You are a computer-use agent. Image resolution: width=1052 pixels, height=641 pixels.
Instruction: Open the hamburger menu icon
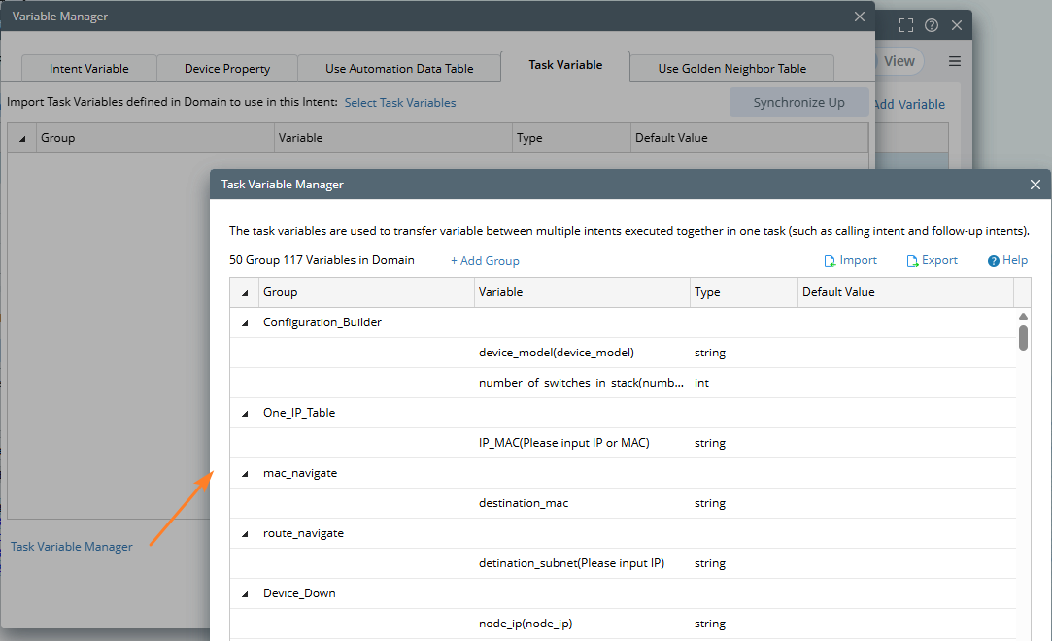coord(955,61)
